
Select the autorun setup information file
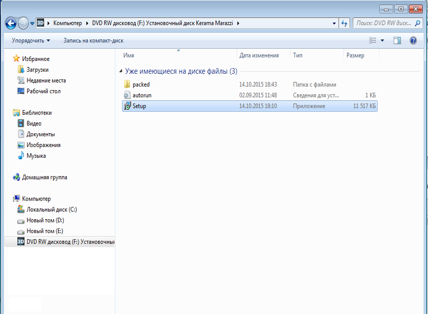141,95
